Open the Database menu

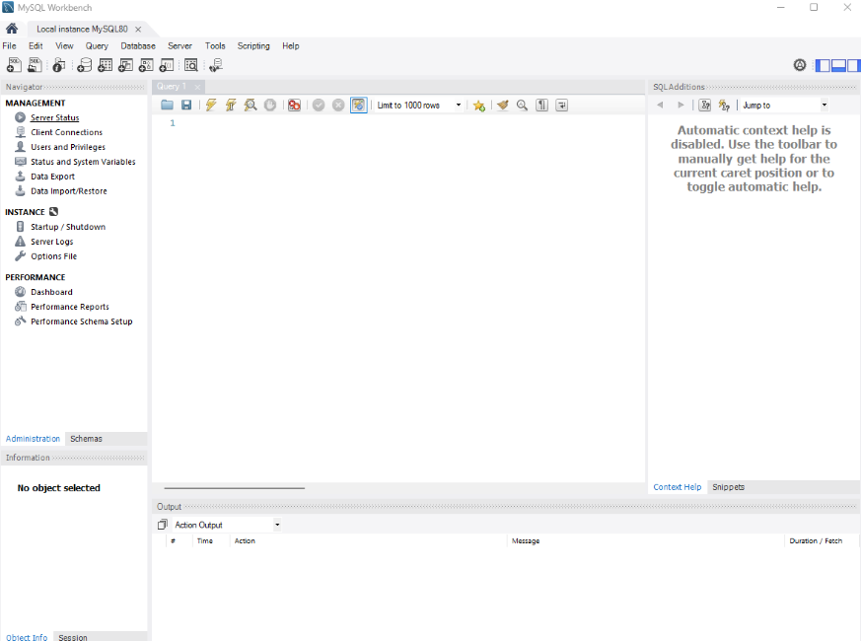tap(138, 45)
